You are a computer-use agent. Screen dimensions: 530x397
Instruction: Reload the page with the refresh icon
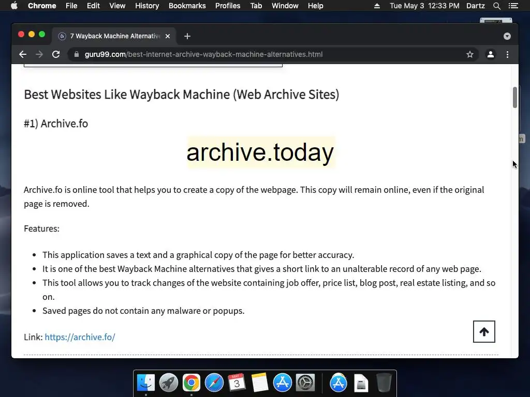[56, 54]
